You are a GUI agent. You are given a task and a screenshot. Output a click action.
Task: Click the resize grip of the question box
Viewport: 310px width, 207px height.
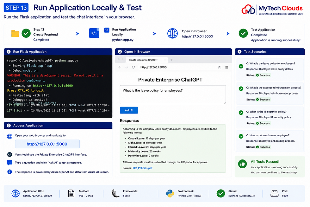(x=225, y=103)
